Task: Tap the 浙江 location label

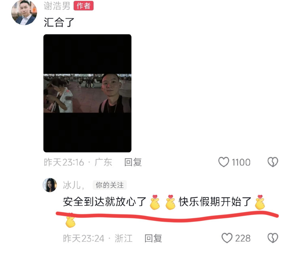Action: click(123, 238)
